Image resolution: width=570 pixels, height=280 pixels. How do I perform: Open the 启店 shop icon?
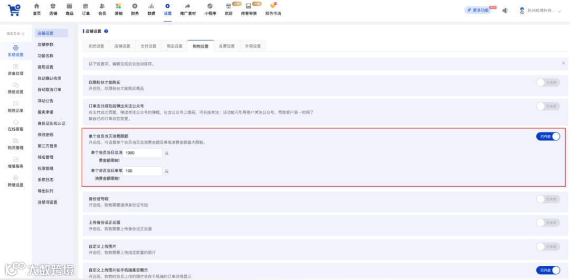(x=229, y=6)
